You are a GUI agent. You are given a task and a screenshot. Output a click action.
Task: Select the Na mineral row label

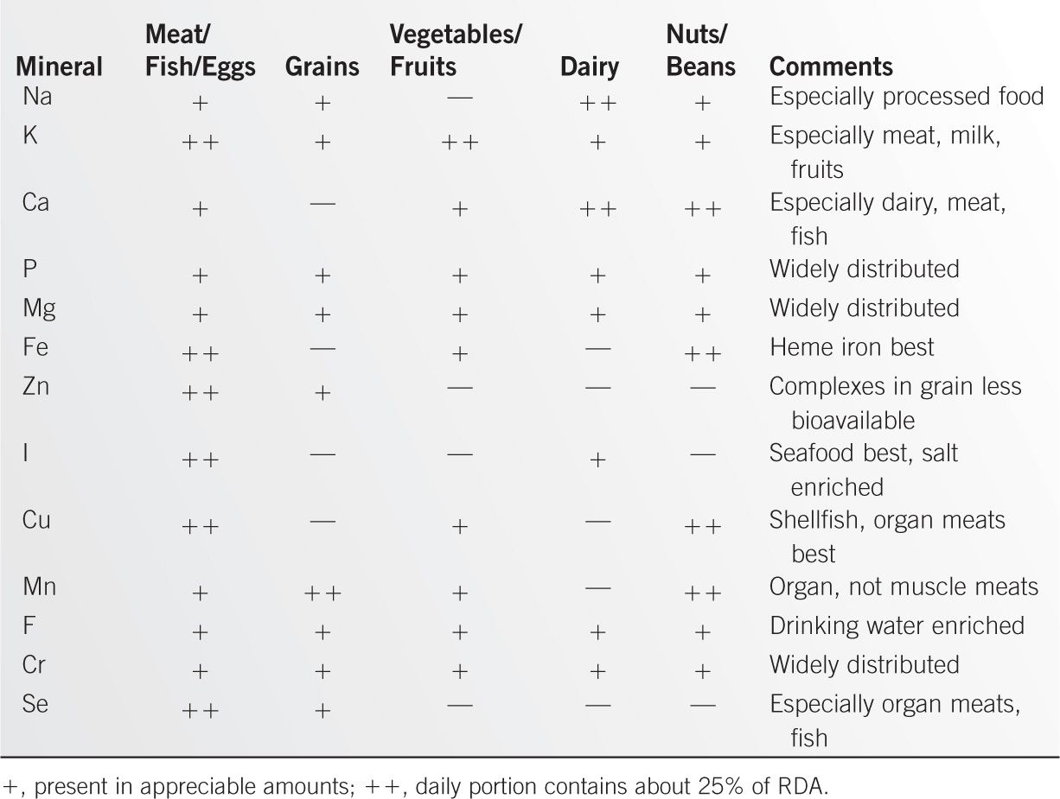[x=37, y=97]
